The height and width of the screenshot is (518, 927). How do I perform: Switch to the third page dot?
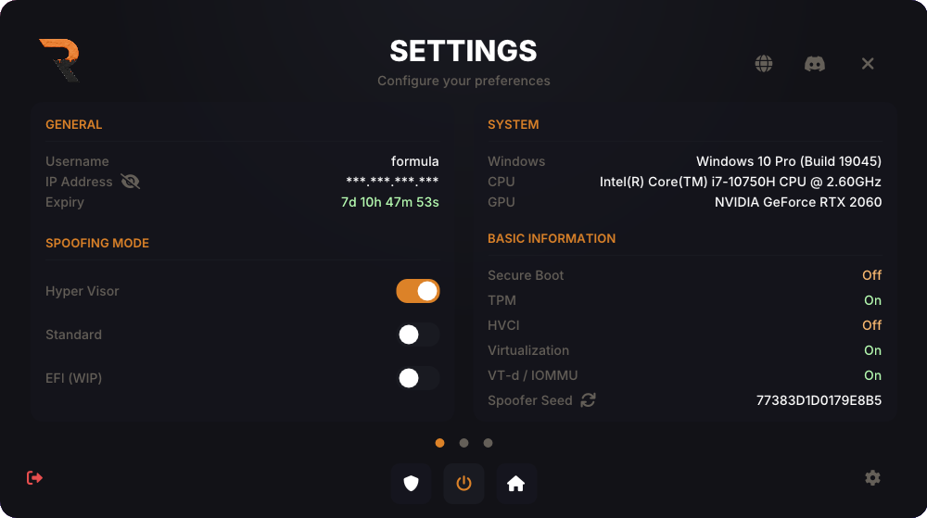coord(488,443)
